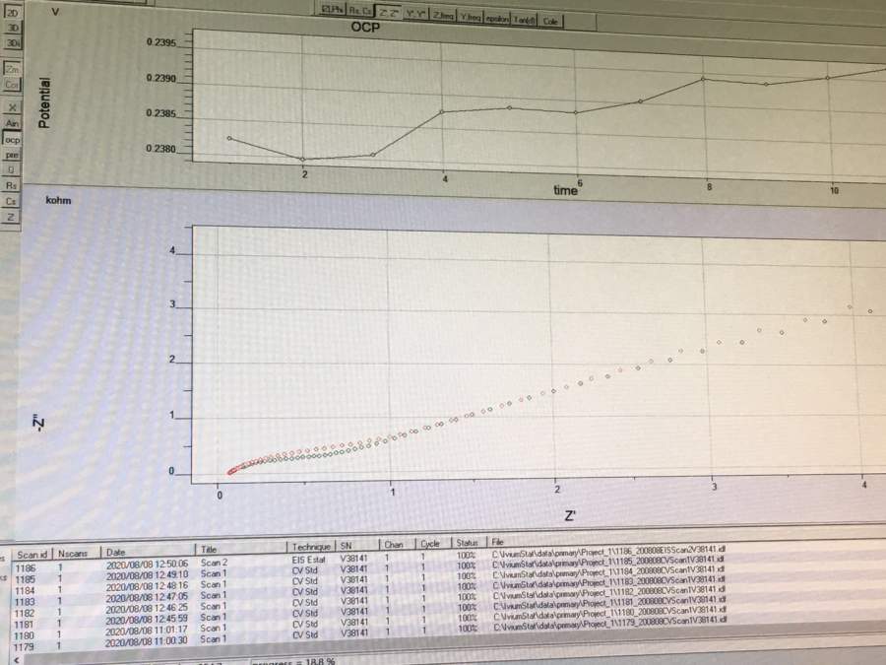Click the X button in left toolbar
Screen dimensions: 886x665
coord(12,107)
